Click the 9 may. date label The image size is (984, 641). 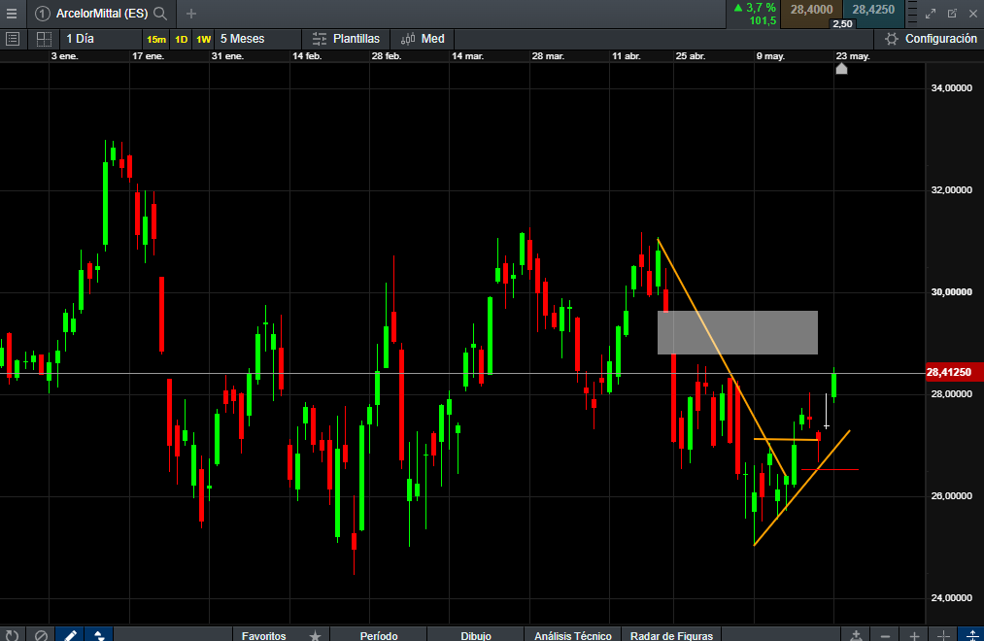coord(770,55)
